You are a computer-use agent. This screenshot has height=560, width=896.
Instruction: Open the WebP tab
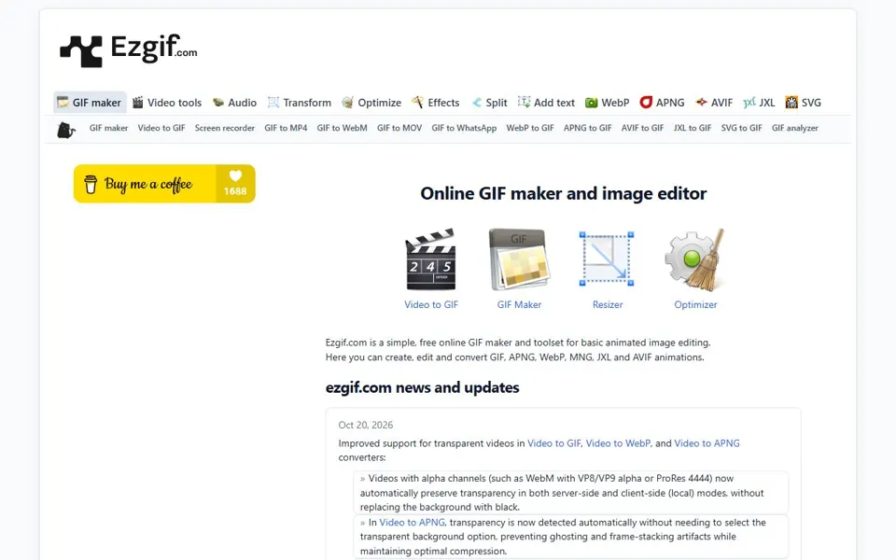pos(607,103)
